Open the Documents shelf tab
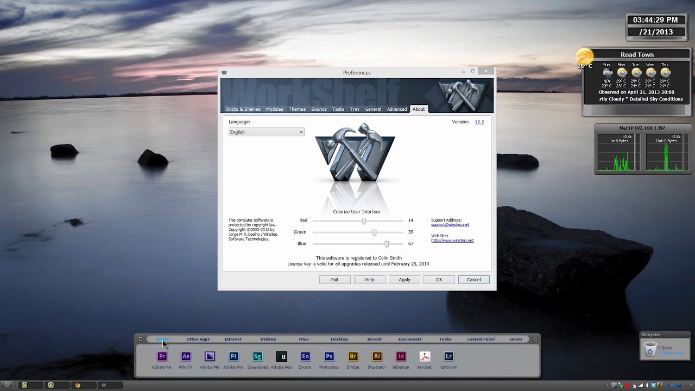 click(x=410, y=339)
